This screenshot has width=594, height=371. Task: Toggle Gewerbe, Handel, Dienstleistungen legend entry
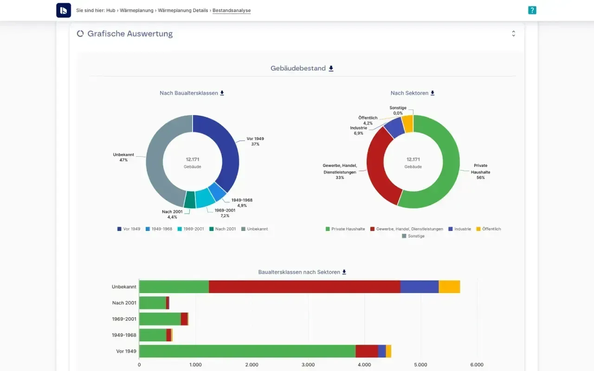(407, 229)
